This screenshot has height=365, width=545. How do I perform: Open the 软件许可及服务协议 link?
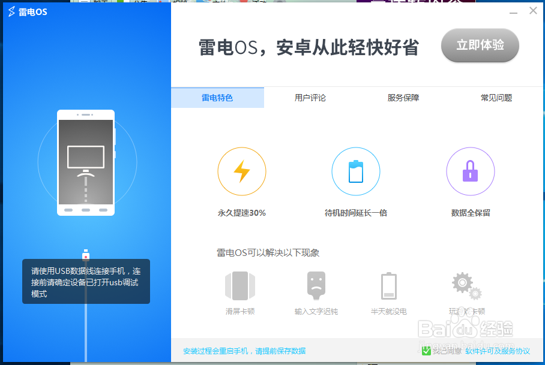[498, 351]
